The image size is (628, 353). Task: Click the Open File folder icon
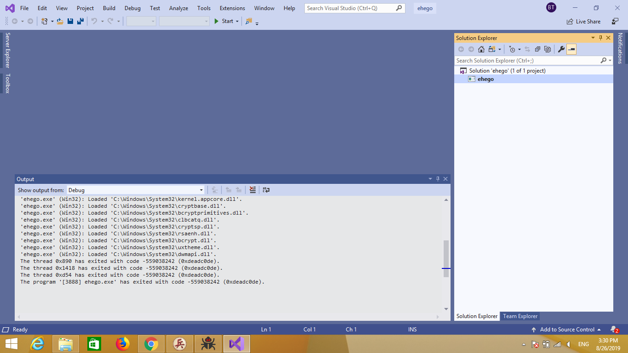coord(60,21)
